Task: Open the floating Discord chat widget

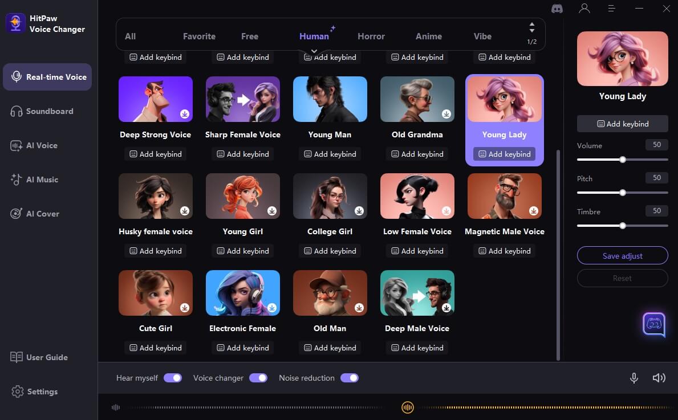Action: 654,324
